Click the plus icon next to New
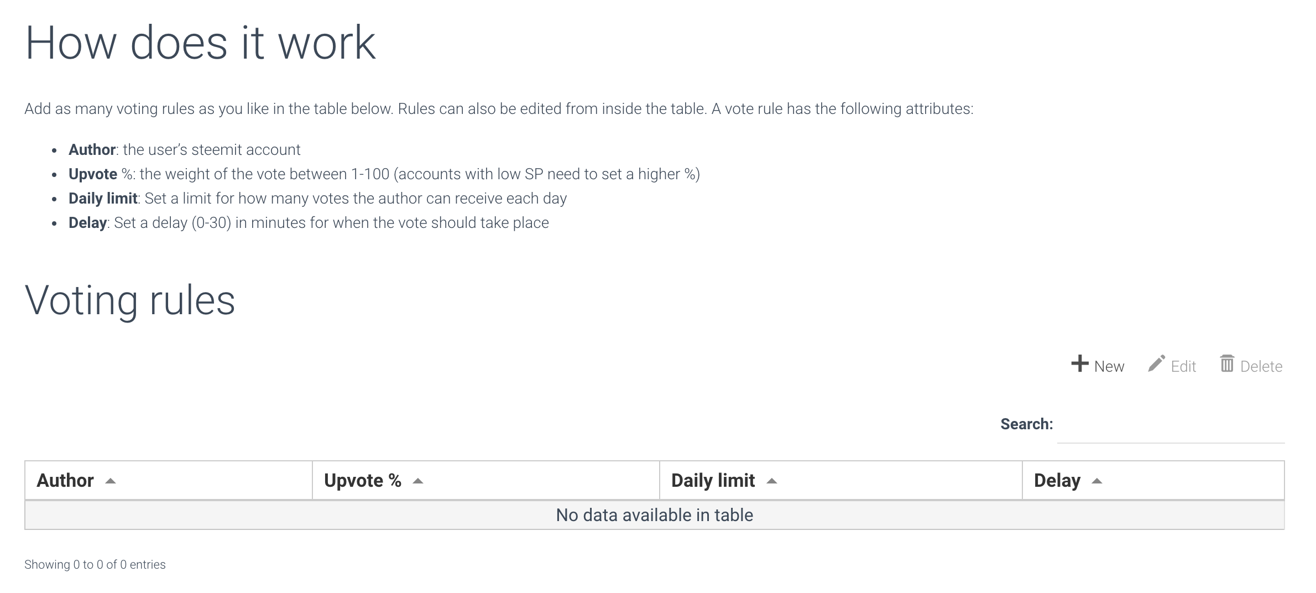Image resolution: width=1316 pixels, height=593 pixels. (1079, 364)
